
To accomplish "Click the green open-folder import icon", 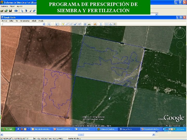I will tap(6, 11).
